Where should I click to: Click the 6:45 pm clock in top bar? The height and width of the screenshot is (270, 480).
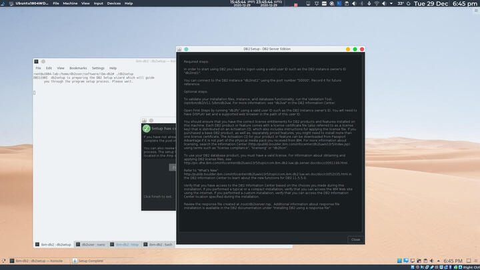click(465, 4)
